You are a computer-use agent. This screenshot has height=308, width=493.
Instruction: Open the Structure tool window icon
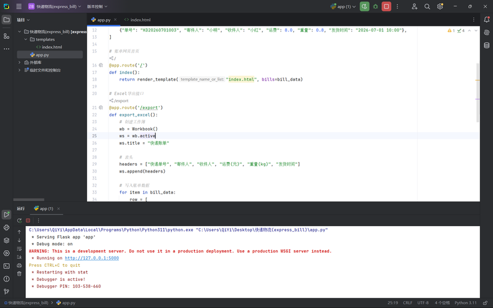point(6,36)
